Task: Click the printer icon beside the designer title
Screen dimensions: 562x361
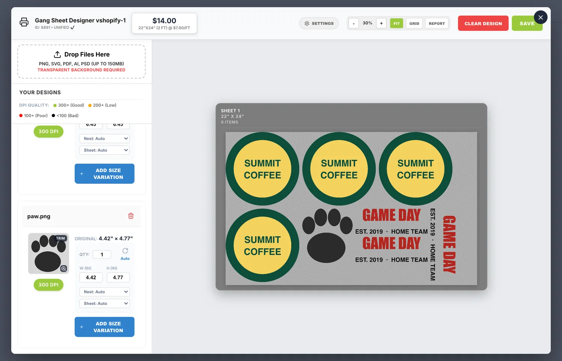Action: [x=24, y=22]
